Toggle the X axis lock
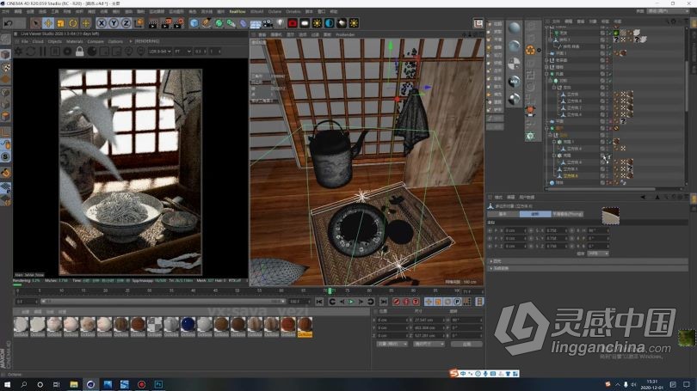This screenshot has width=697, height=391. [x=102, y=23]
